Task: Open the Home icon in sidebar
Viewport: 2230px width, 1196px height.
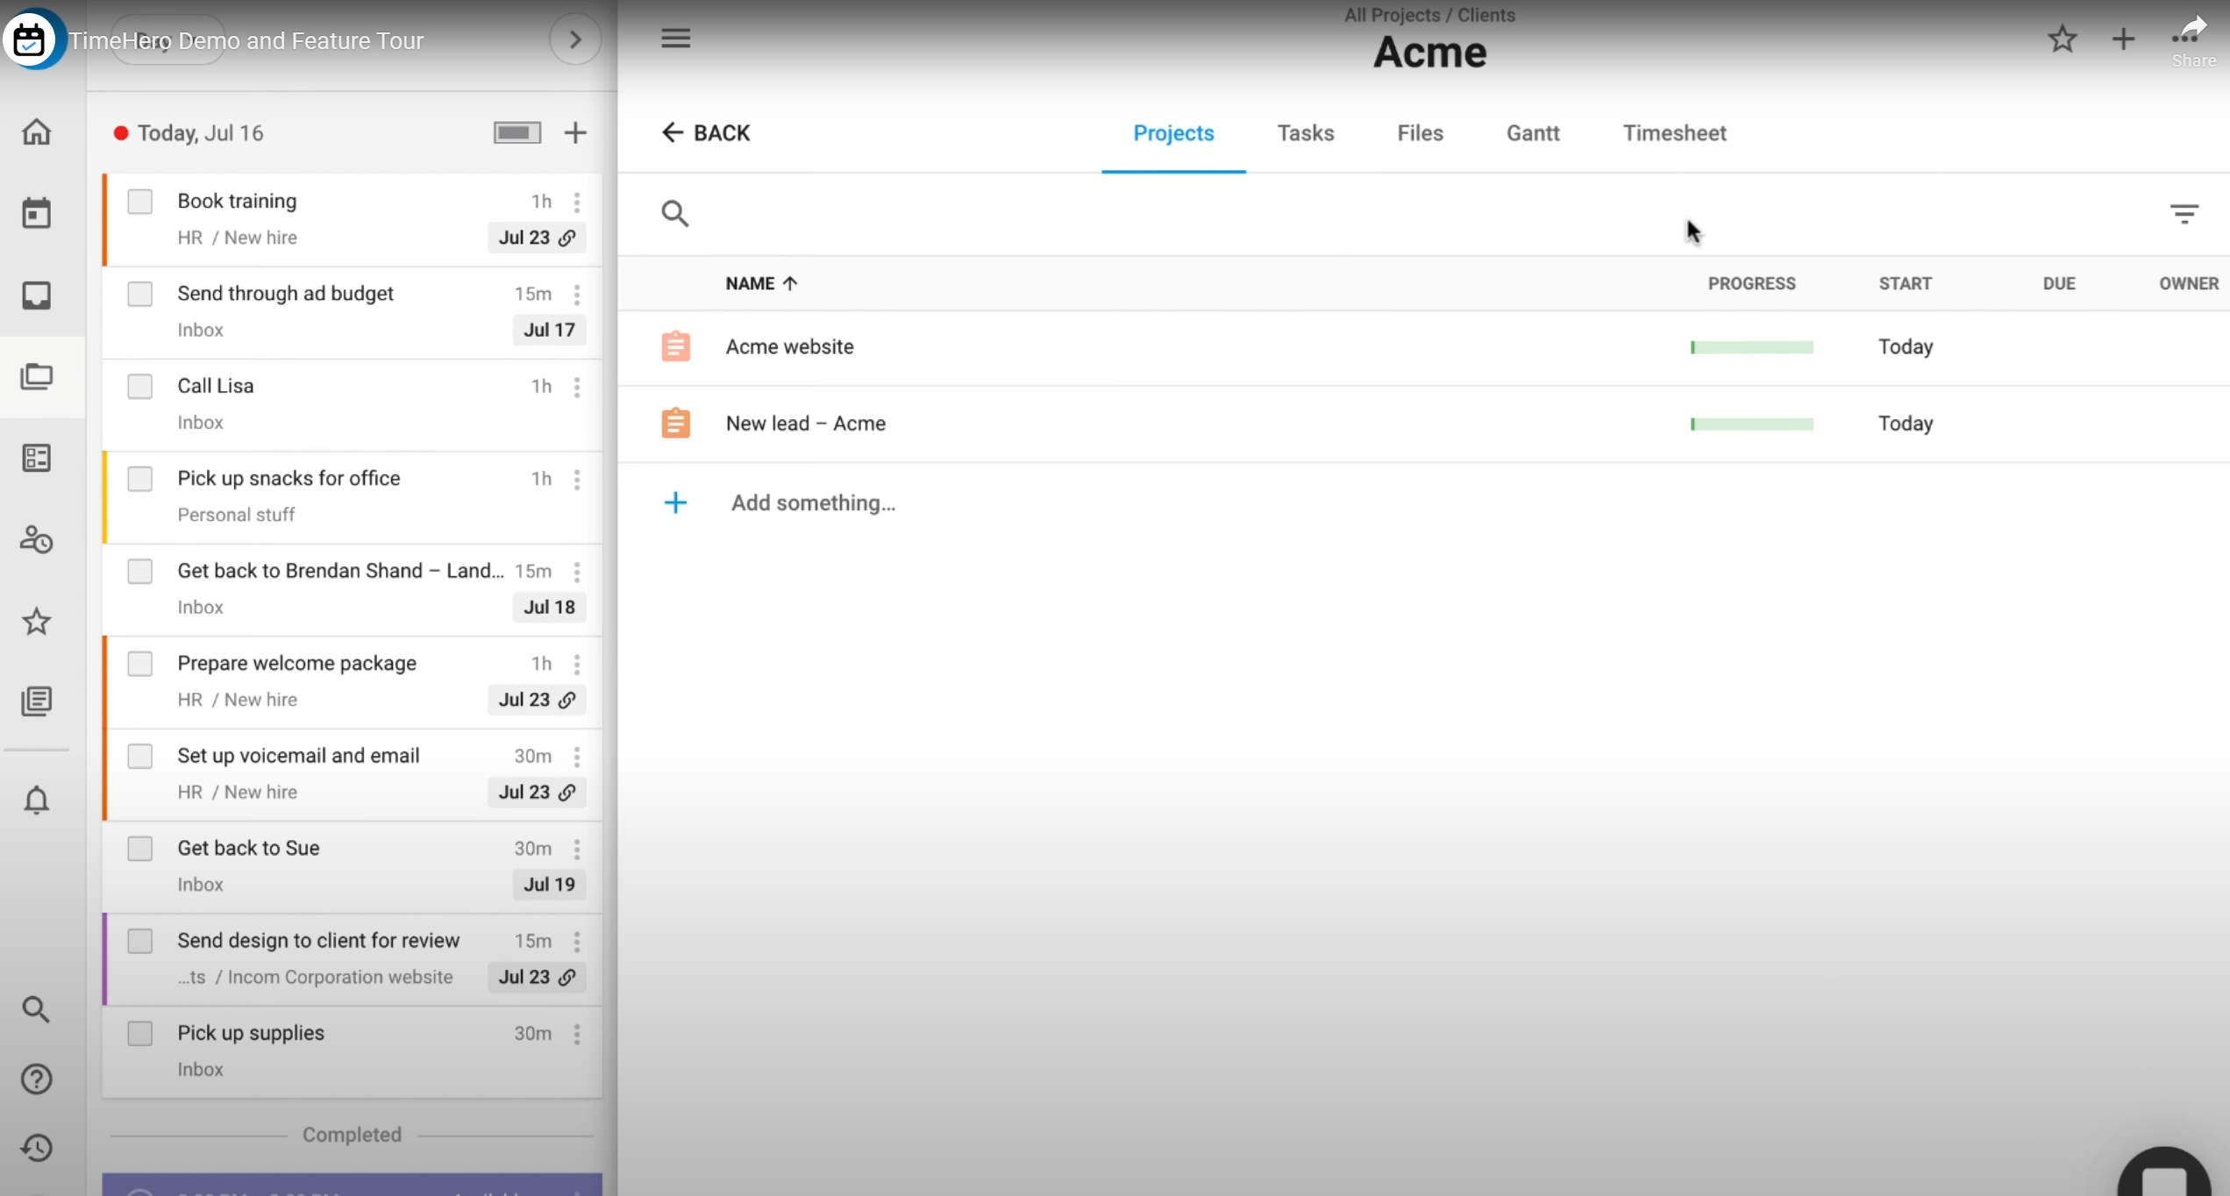Action: tap(36, 132)
